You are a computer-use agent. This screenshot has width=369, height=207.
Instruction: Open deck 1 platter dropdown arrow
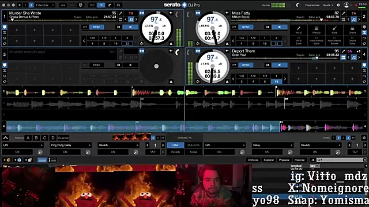[171, 13]
